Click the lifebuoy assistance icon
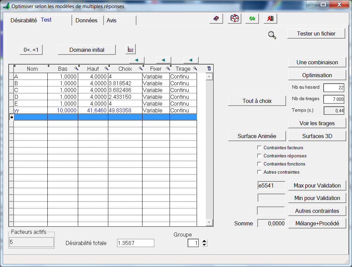The image size is (352, 267). coord(234,18)
